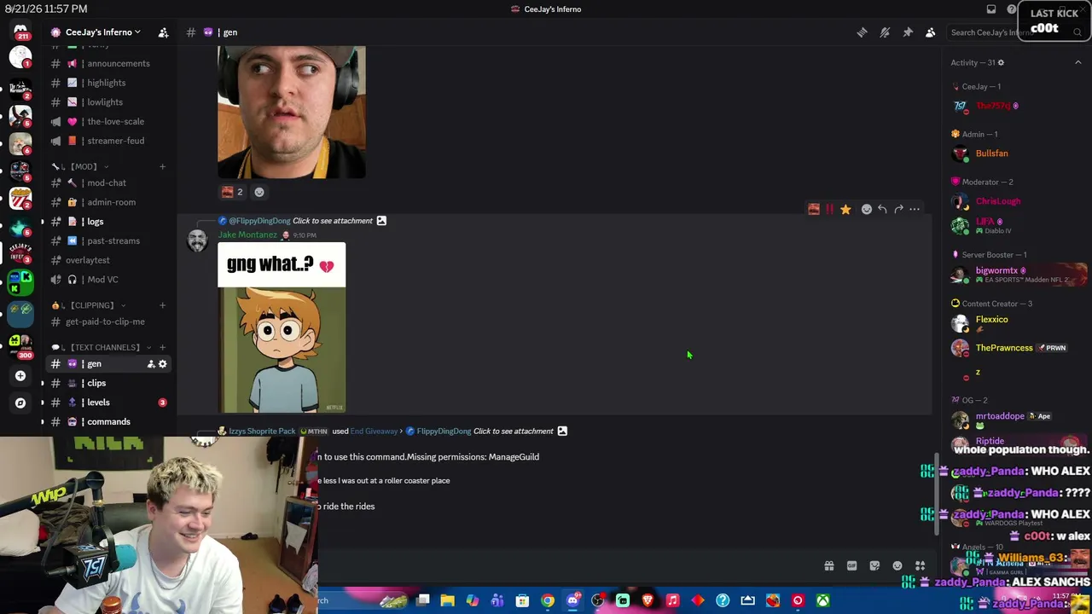Open the Discord help icon

click(1012, 9)
